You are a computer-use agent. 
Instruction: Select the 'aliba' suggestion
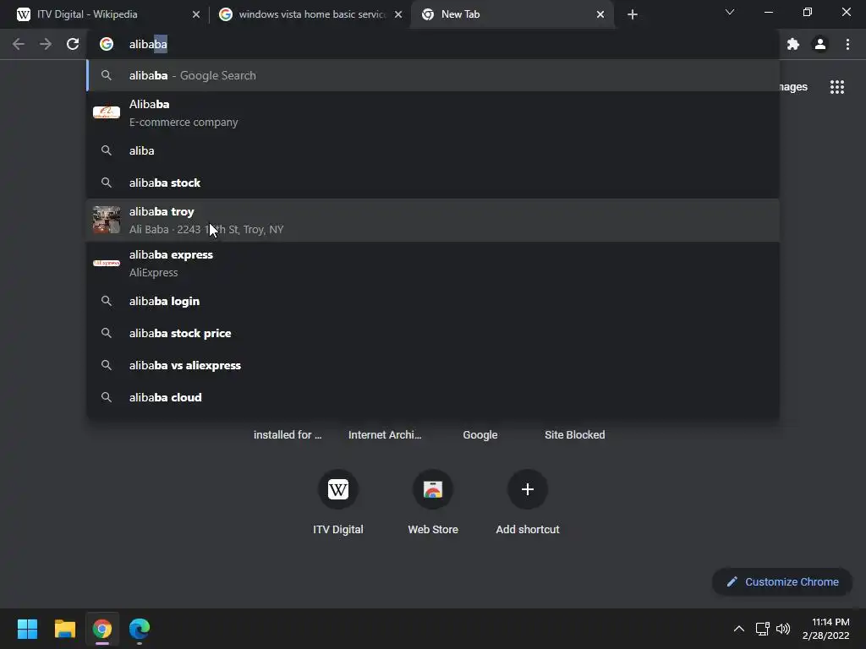pos(433,150)
